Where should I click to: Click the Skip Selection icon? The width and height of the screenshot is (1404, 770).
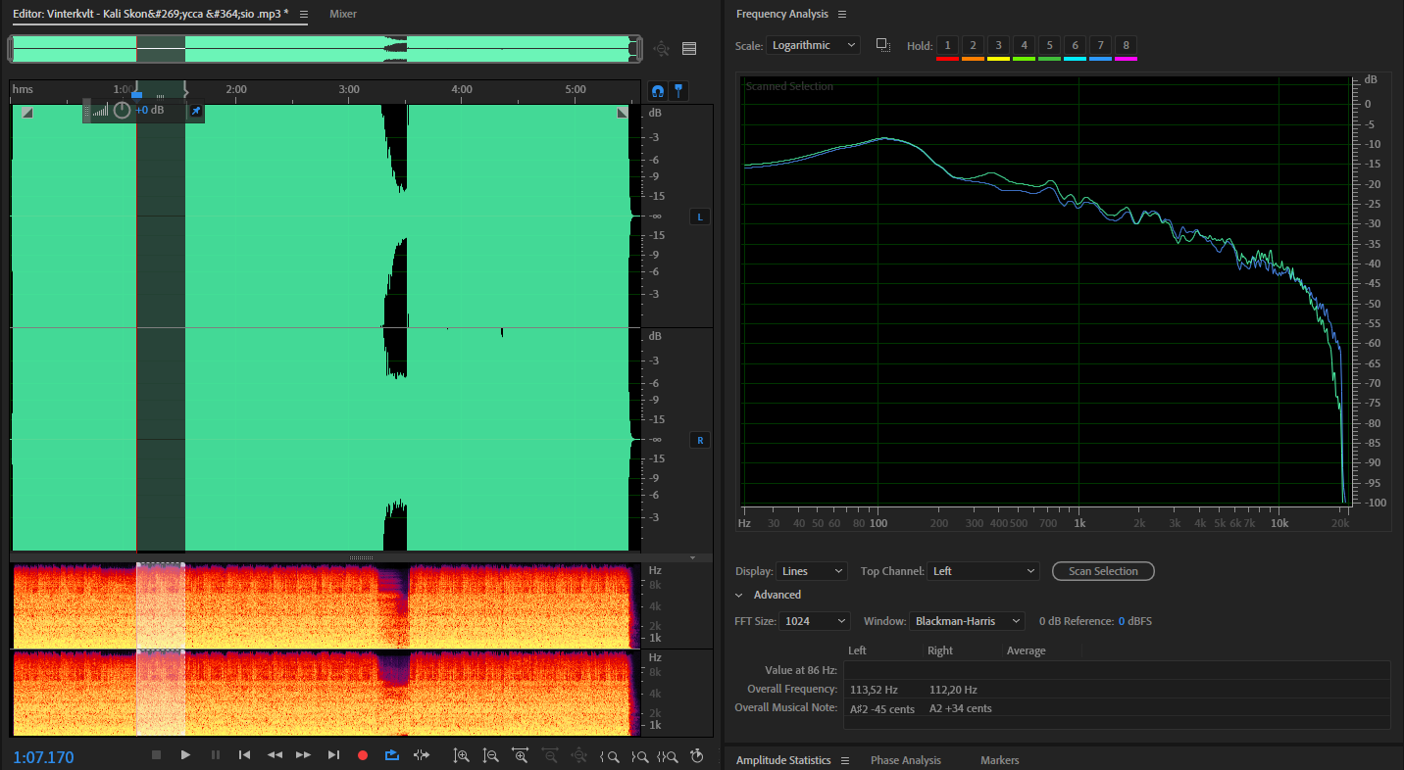[x=422, y=754]
